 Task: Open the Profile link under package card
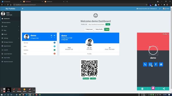click(89, 54)
